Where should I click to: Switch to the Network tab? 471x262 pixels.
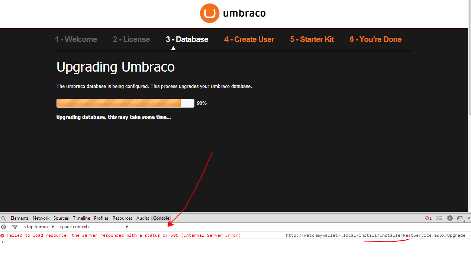[41, 218]
